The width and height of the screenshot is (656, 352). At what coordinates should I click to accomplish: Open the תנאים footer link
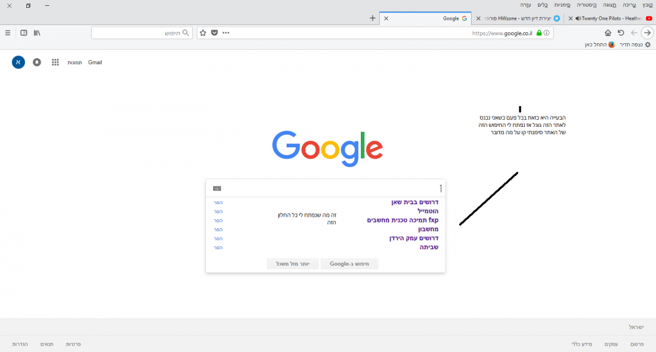coord(47,344)
